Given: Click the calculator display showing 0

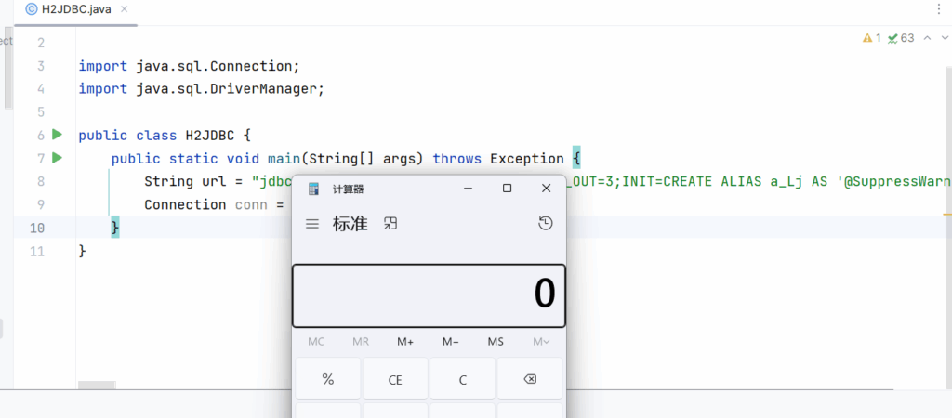Looking at the screenshot, I should [x=429, y=294].
